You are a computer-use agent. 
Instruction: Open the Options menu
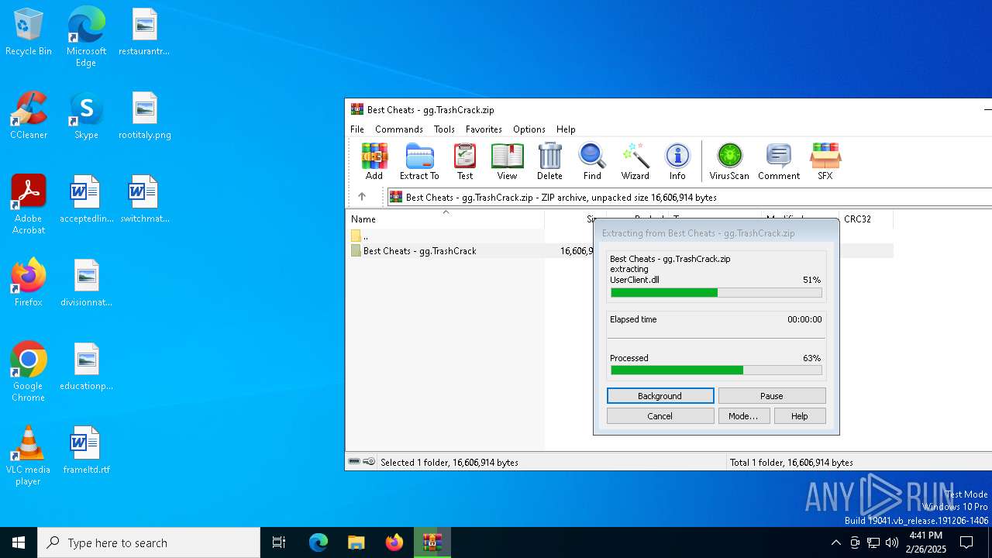coord(529,129)
